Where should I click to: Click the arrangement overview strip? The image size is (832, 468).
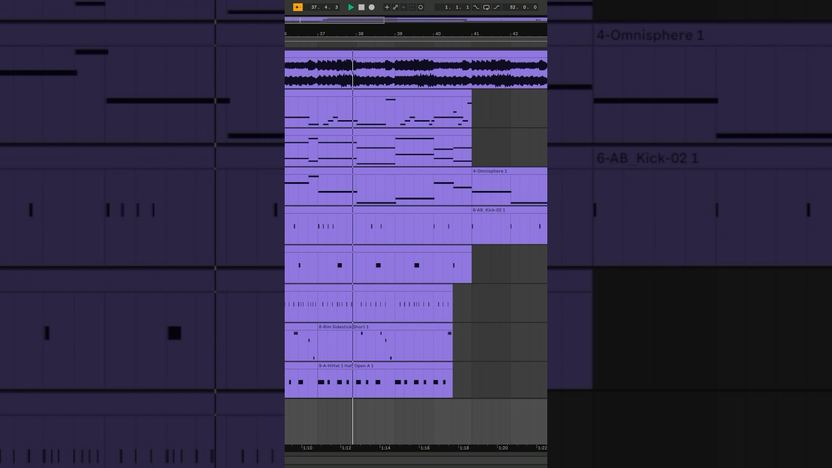point(416,20)
